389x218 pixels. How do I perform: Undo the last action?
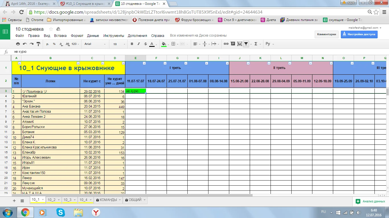click(25, 44)
